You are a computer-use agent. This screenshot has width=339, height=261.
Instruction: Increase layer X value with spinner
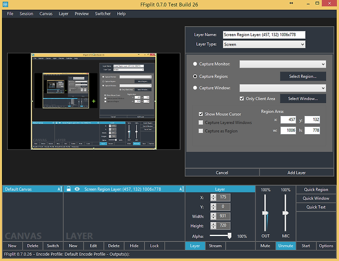(213, 196)
